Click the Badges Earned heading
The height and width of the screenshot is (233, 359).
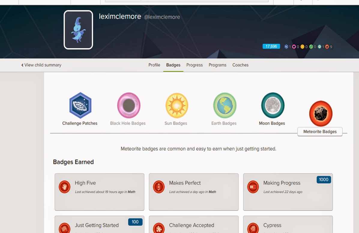(73, 162)
